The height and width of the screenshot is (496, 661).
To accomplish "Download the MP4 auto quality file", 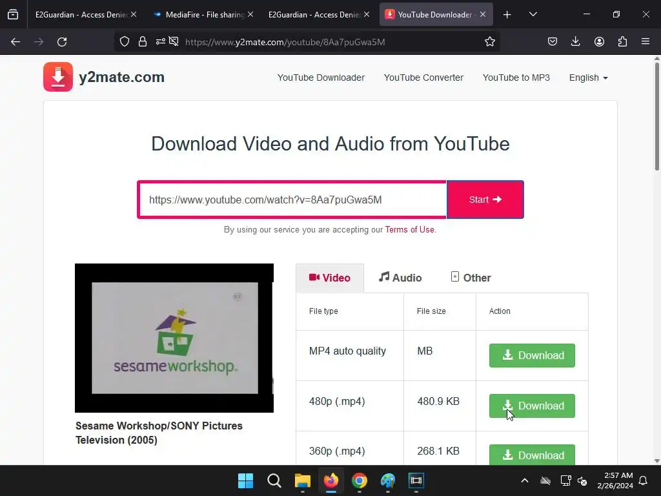I will coord(532,355).
